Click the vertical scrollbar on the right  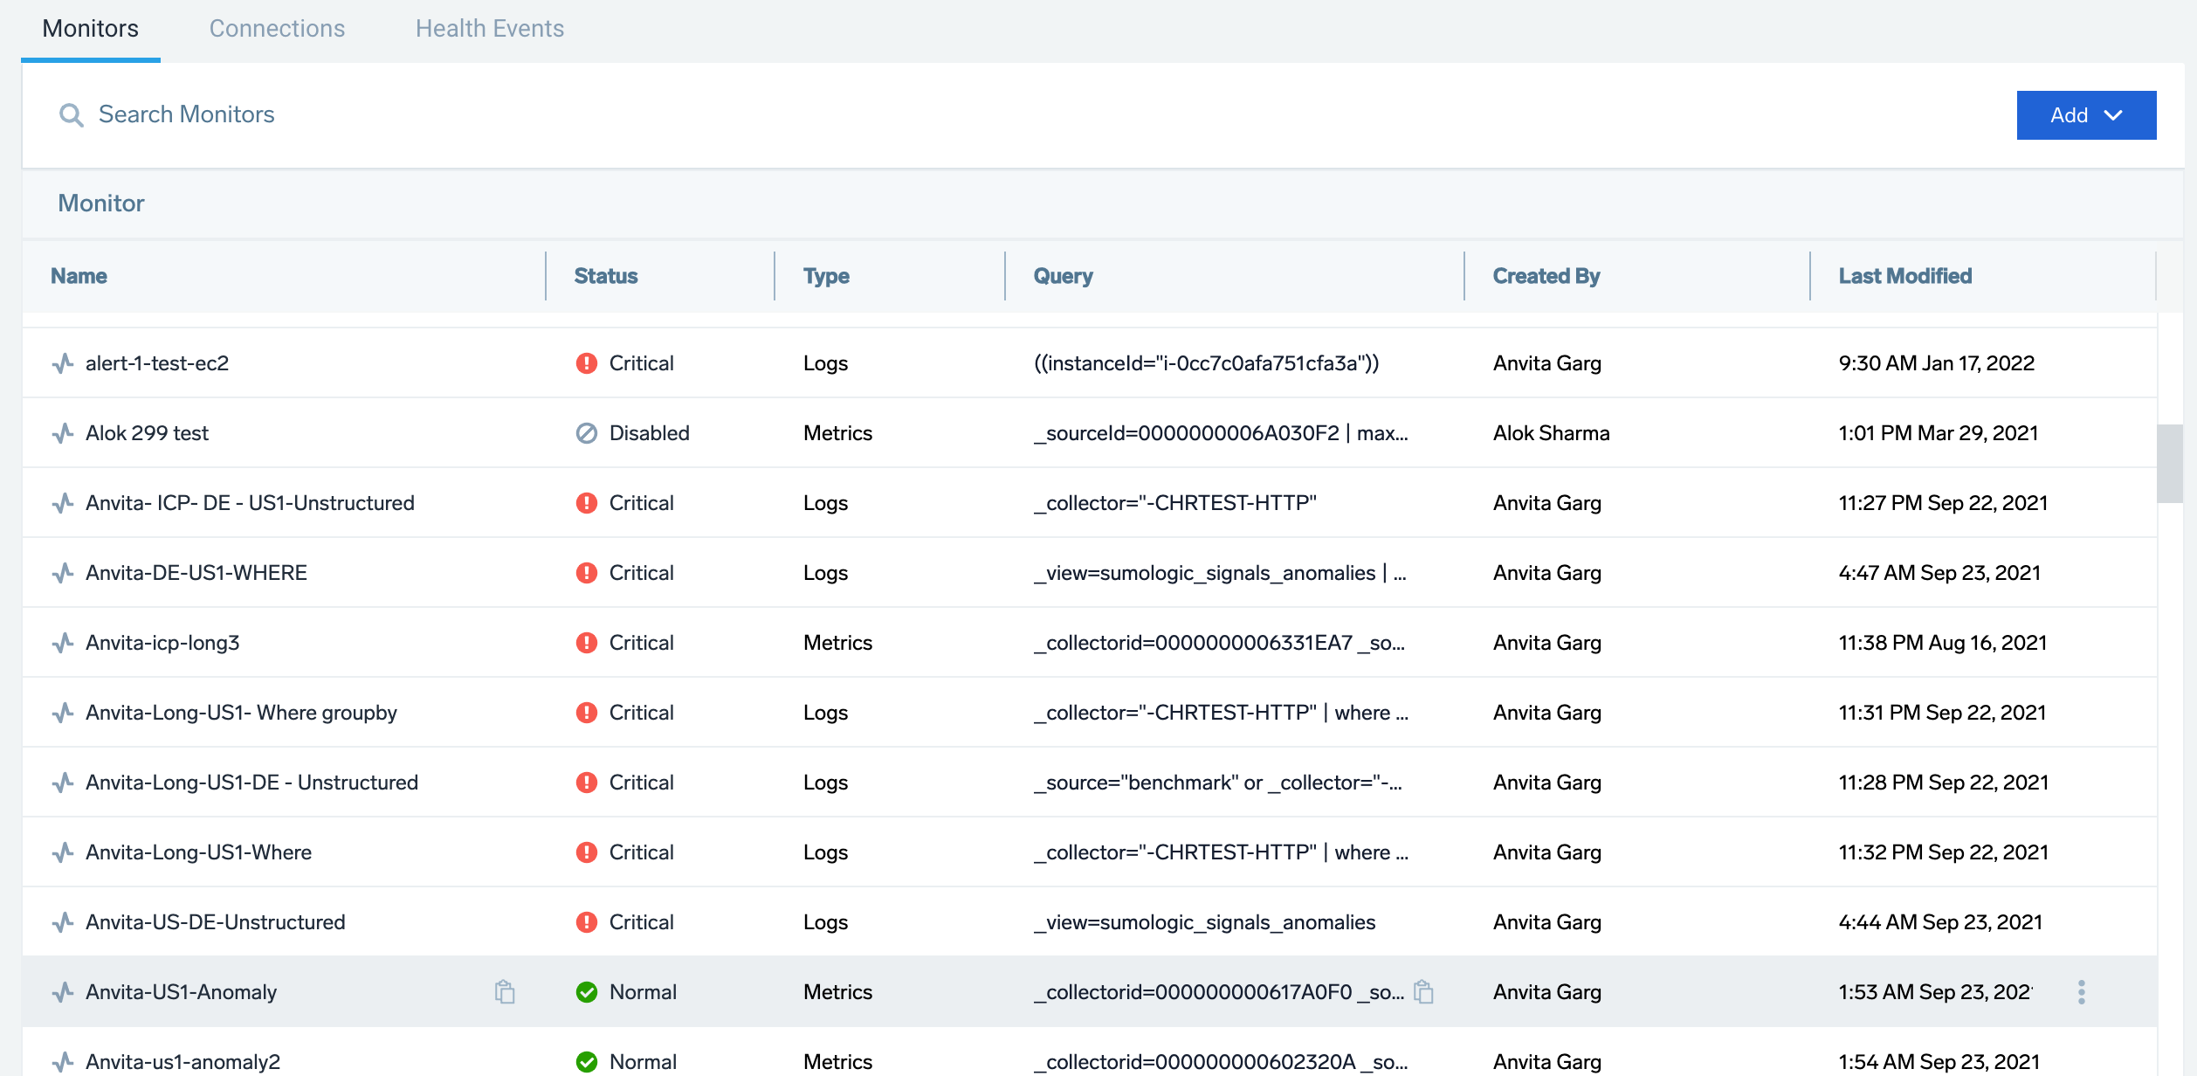[x=2172, y=454]
